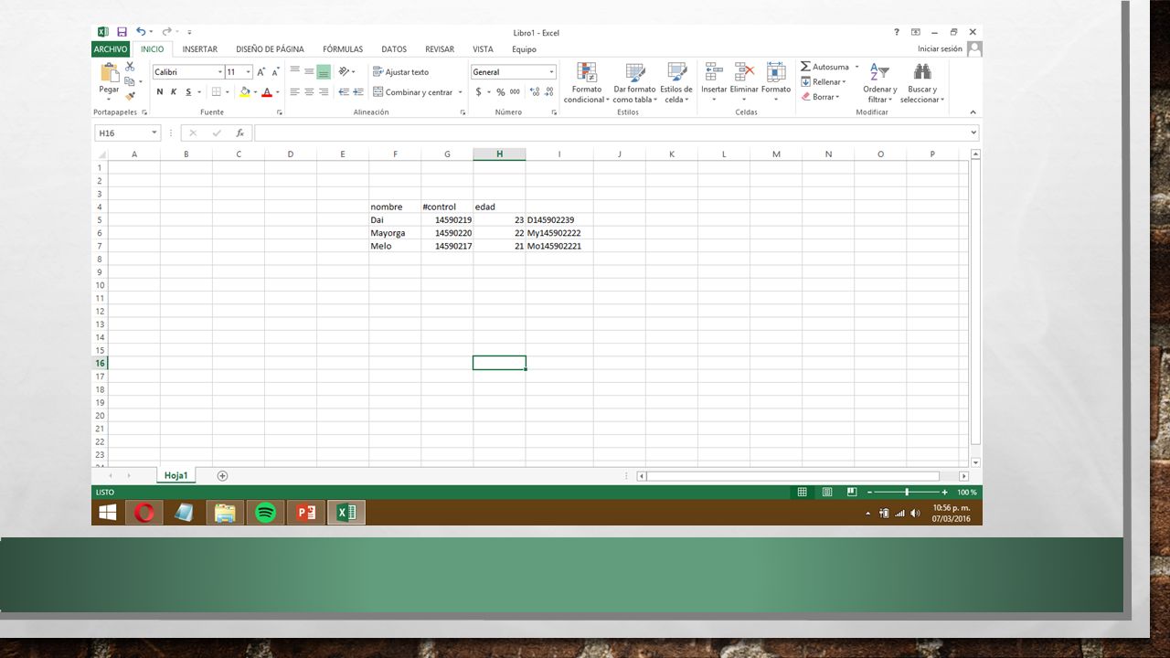Viewport: 1170px width, 658px height.
Task: Open Opera browser from the taskbar
Action: [x=144, y=513]
